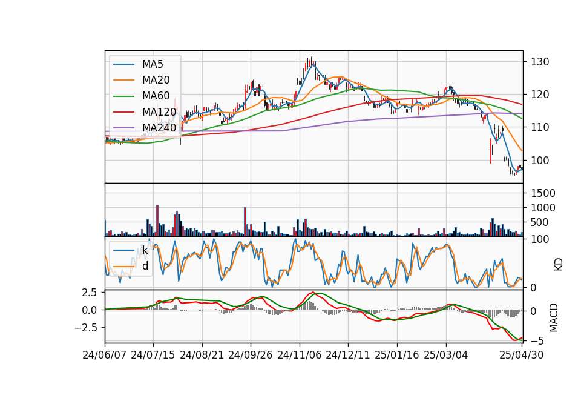
Task: Click the MA240 legend label
Action: pos(159,128)
